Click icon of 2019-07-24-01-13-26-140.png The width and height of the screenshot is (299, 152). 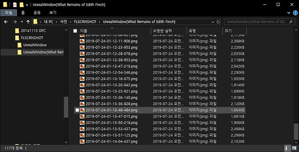coord(82,98)
